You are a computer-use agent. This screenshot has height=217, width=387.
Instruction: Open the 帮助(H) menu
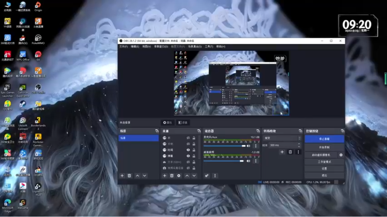(221, 46)
